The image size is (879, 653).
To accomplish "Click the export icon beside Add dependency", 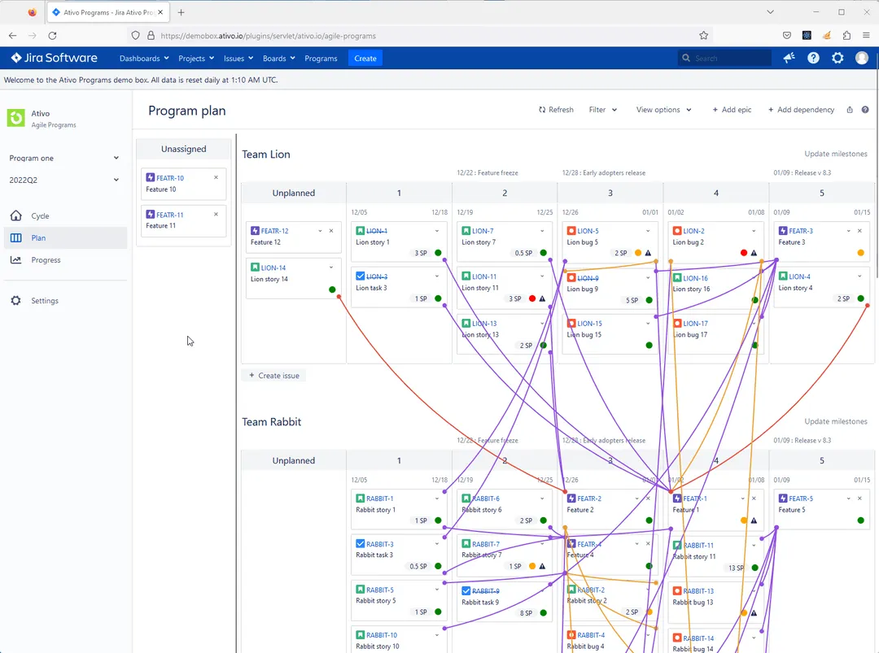I will click(850, 110).
